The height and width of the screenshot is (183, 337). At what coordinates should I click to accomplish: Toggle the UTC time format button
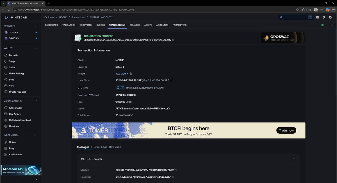pyautogui.click(x=120, y=88)
